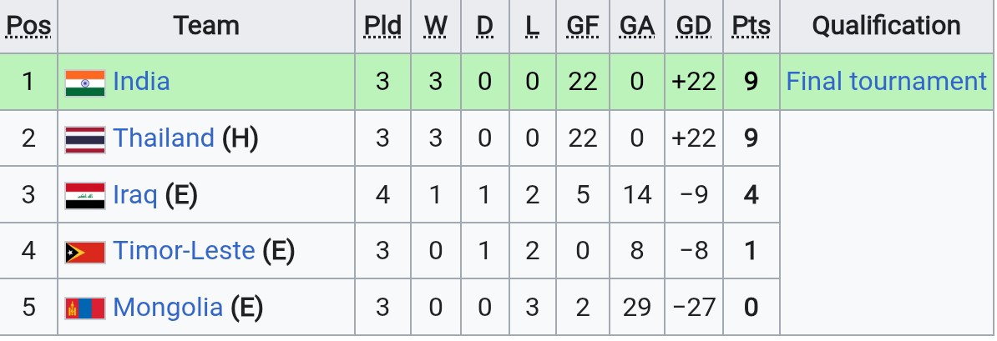Click the W column header abbreviation
Screen dimensions: 997x341
[x=436, y=26]
